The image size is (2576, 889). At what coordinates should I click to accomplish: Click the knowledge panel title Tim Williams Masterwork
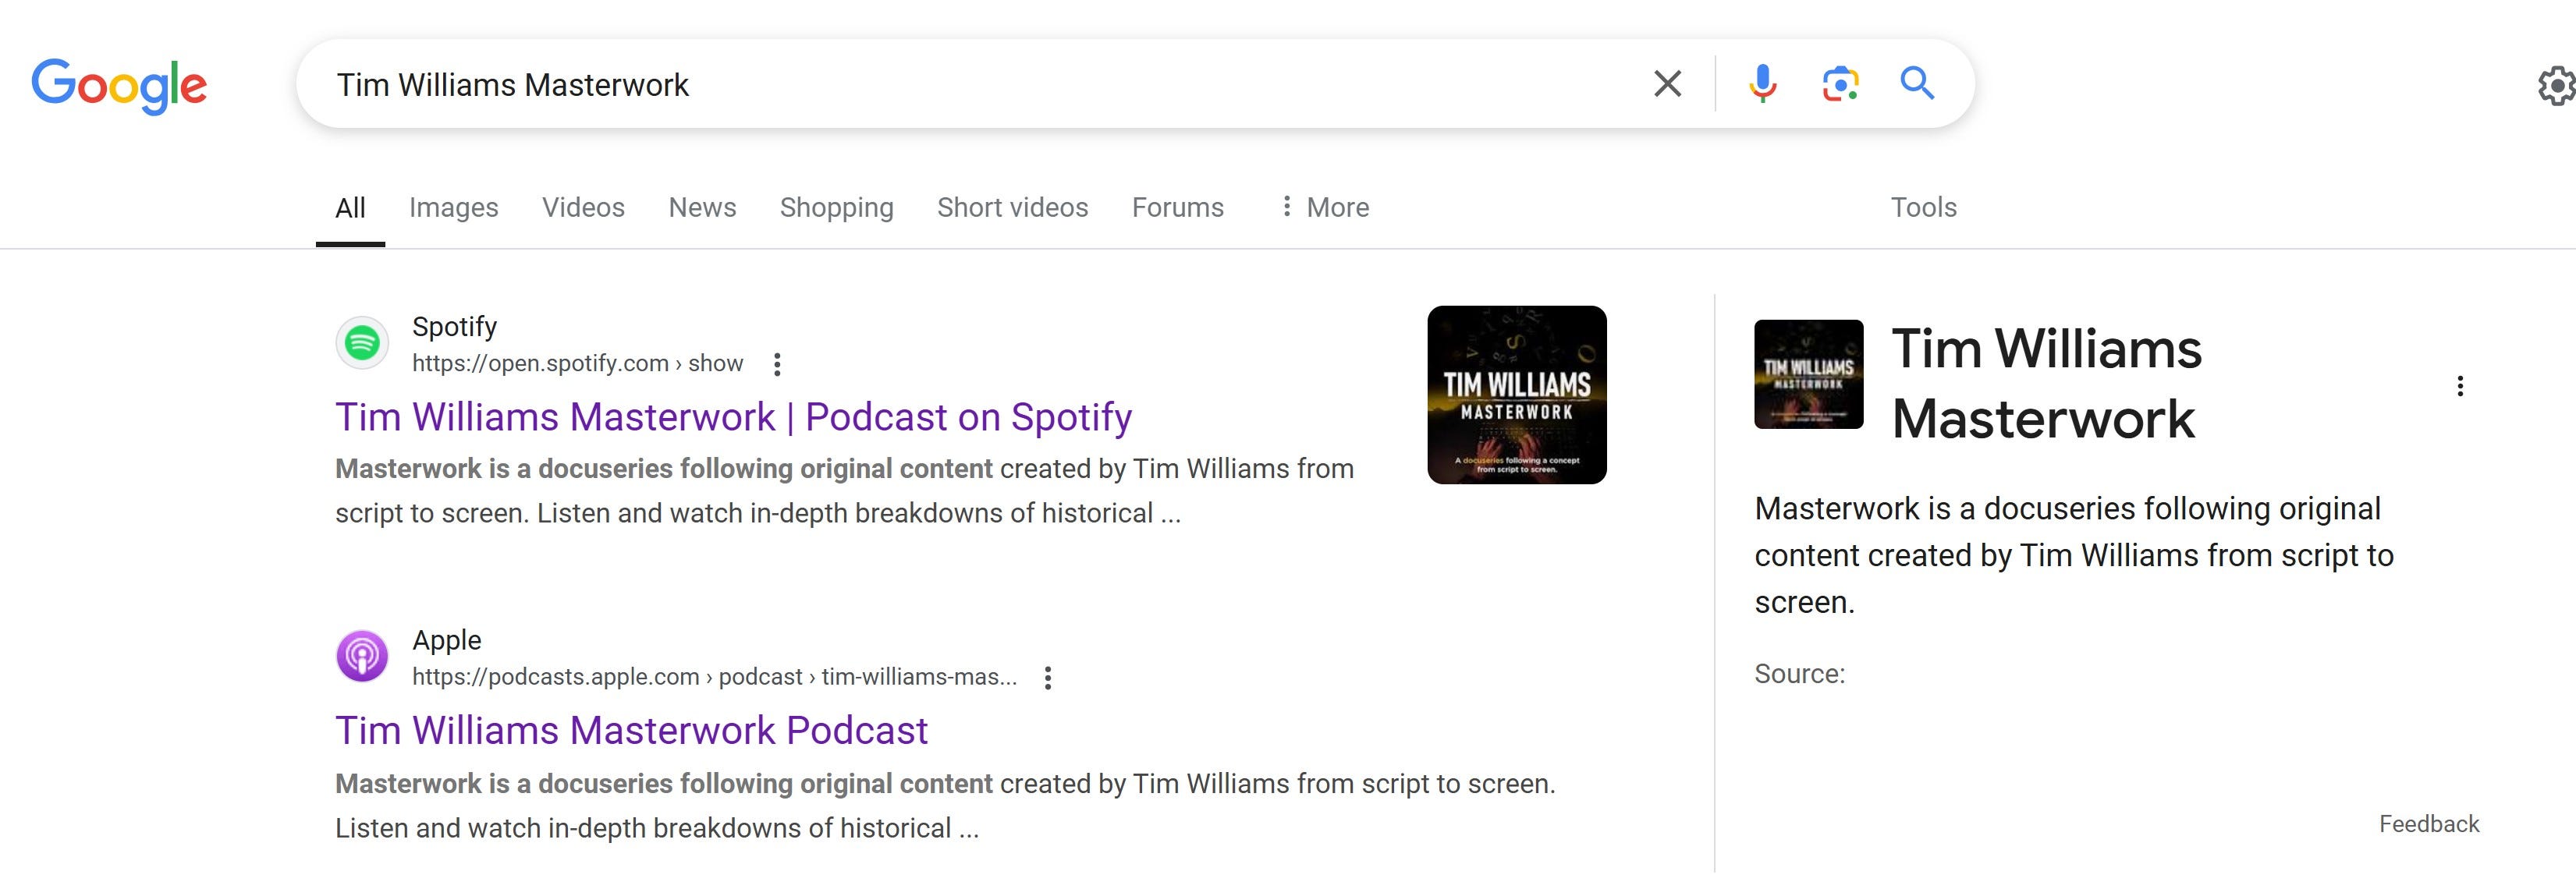coord(2046,384)
